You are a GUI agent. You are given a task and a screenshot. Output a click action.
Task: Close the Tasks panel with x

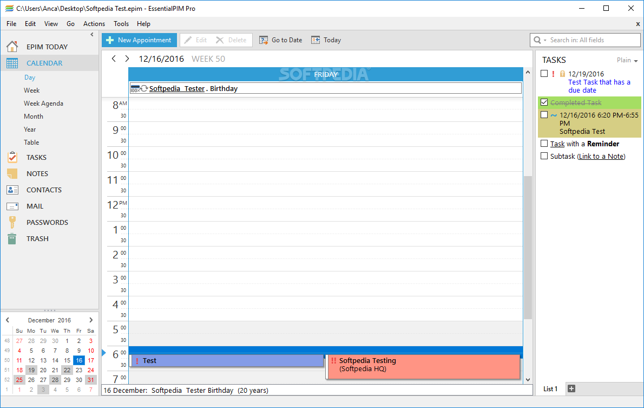click(638, 24)
